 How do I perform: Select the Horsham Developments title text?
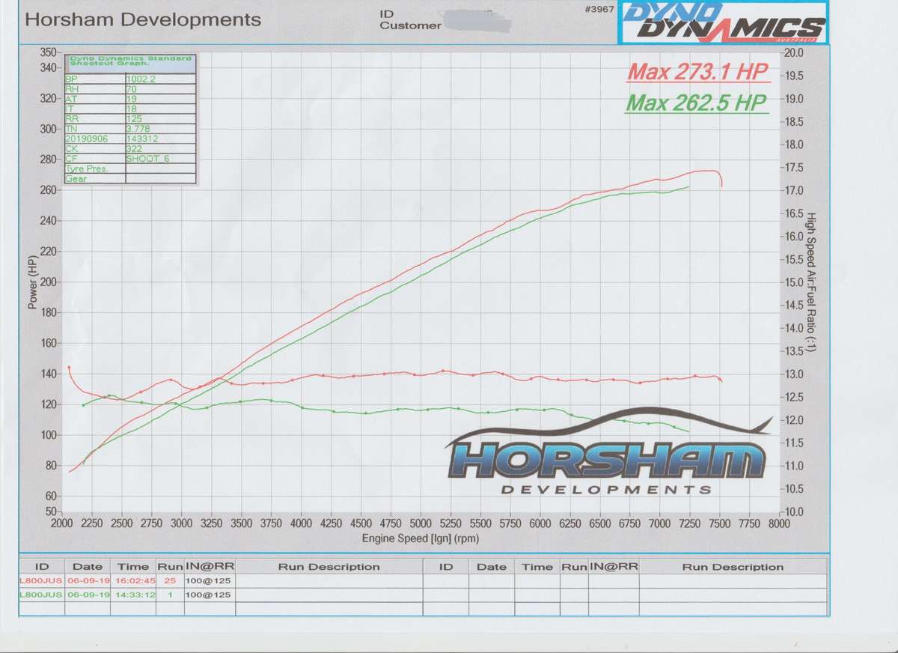(x=144, y=19)
